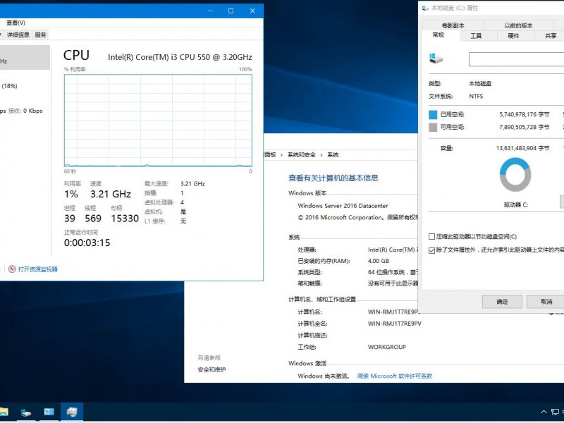Screen dimensions: 564x423
Task: Click the text "Windows Server 2016 Datacenter"
Action: coord(343,206)
